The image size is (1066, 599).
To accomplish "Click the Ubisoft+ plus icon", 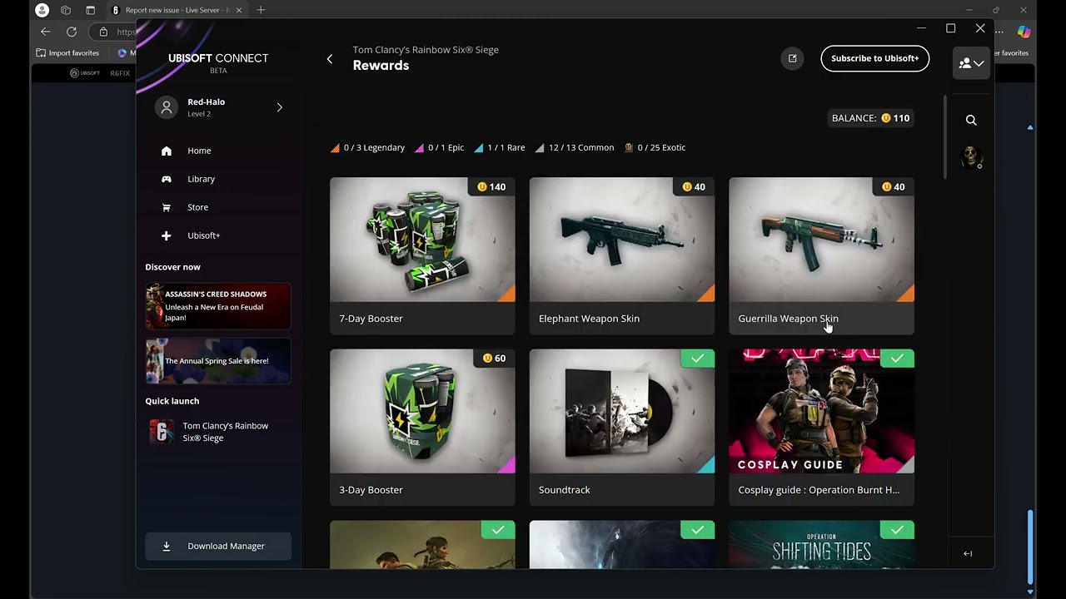I will pos(167,235).
